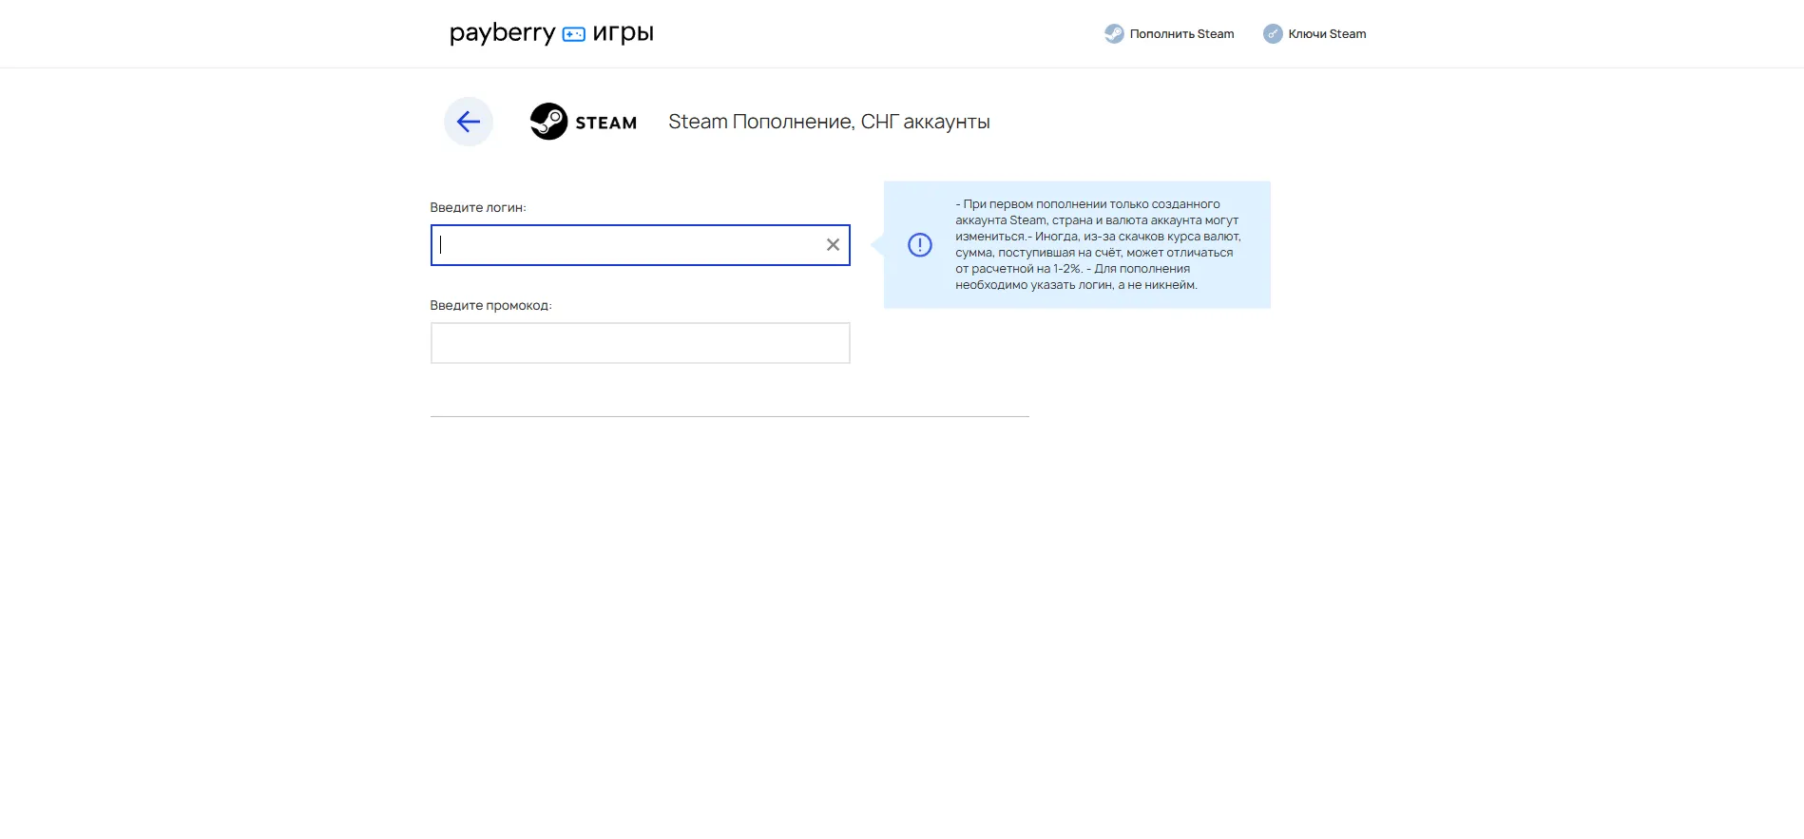The image size is (1804, 839).
Task: Clear the login field with the X icon
Action: [833, 245]
